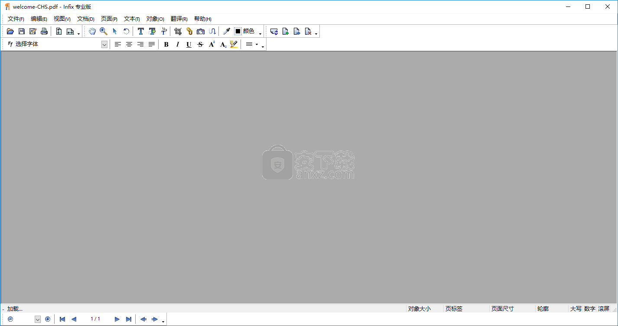Click the replace pages icon
Screen dimensions: 618x326
click(274, 31)
